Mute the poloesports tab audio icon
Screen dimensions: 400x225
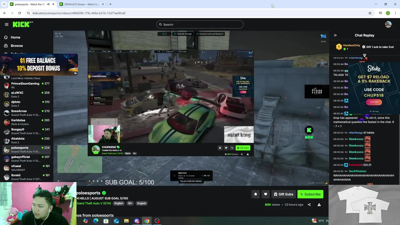(48, 4)
